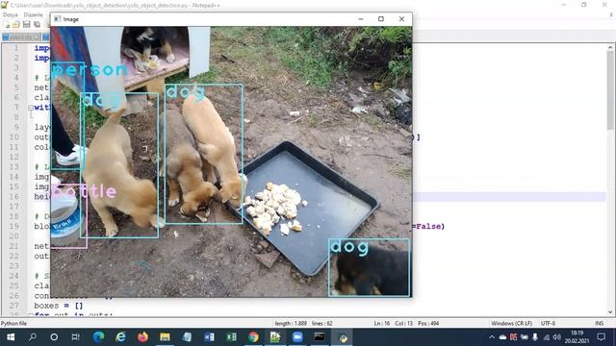Open File Explorer from the taskbar

pos(165,337)
